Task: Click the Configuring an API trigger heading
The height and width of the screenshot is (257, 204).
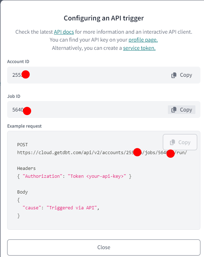Action: click(x=104, y=18)
